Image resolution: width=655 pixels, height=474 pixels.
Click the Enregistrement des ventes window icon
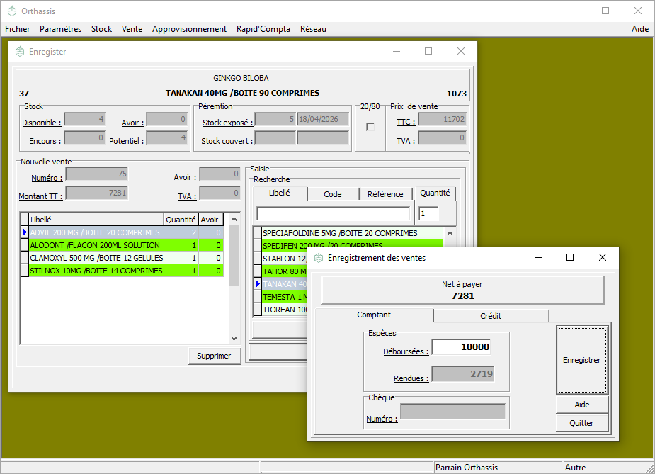click(319, 258)
